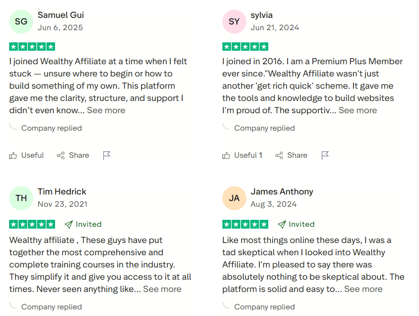Expand Company replied under Samuel Gui's review
419x316 pixels.
51,128
